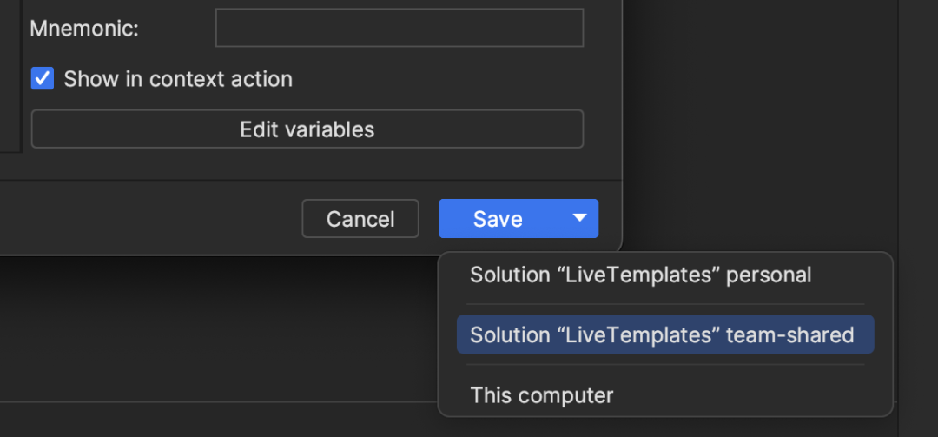Save the live template
This screenshot has height=437, width=938.
coord(499,219)
